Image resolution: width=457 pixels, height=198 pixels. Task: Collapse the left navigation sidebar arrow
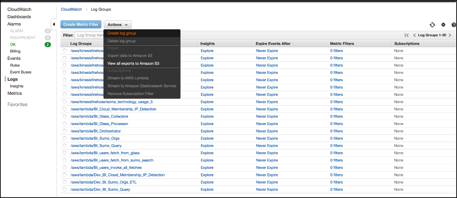click(54, 24)
